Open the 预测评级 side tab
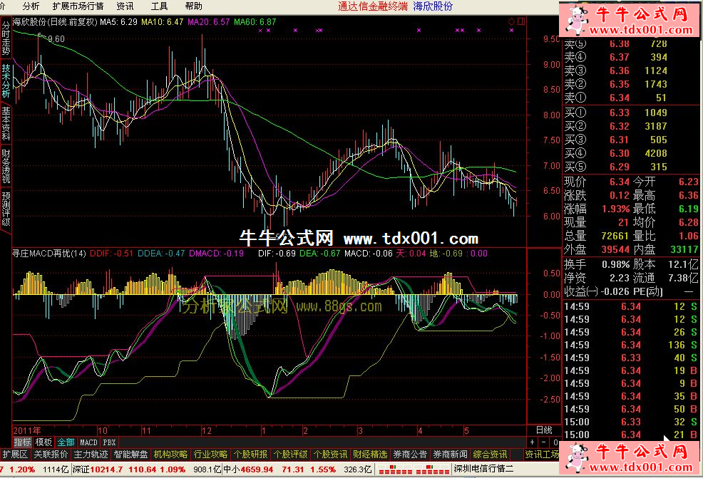Screen dimensions: 703x478 coord(6,208)
